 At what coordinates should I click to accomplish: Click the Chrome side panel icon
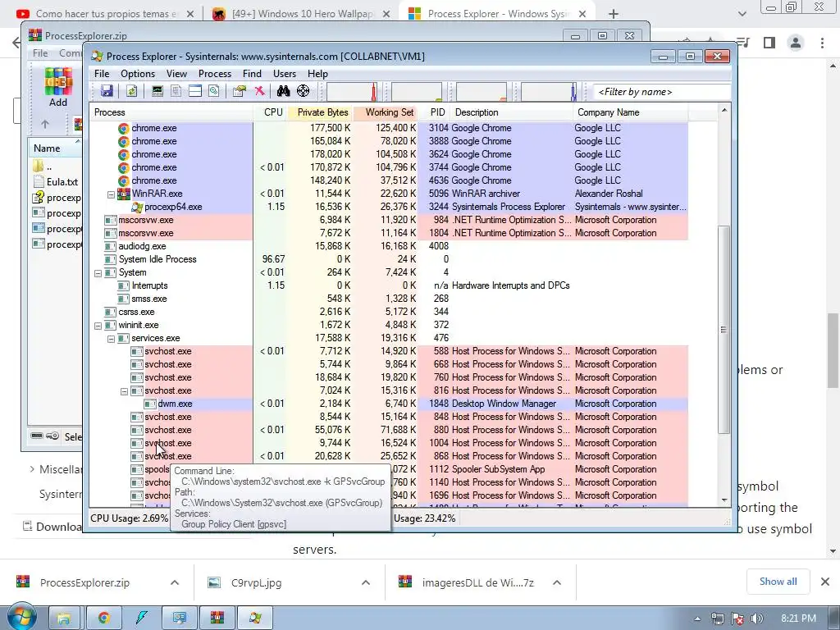tap(769, 43)
